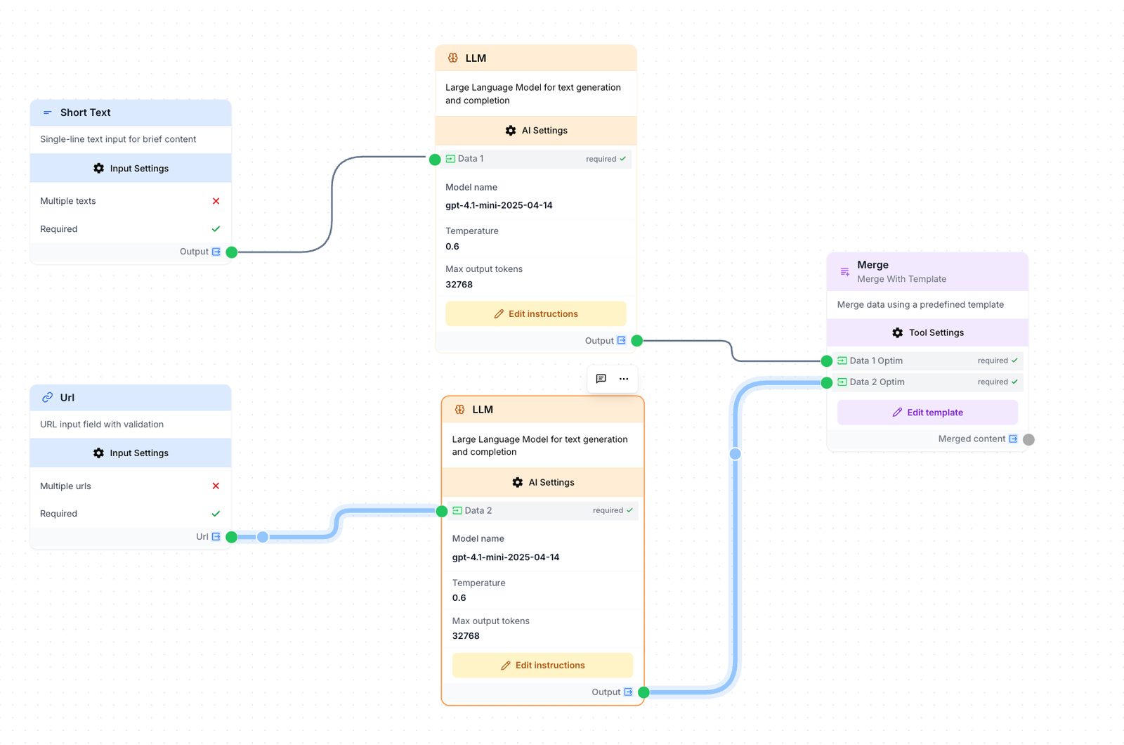1124x745 pixels.
Task: Click the Short Text Output port icon
Action: 216,252
